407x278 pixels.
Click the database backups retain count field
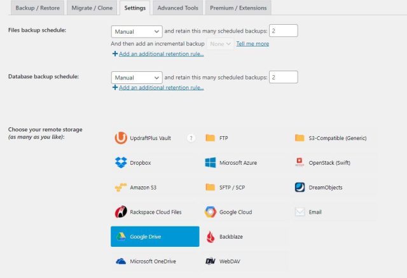click(283, 78)
